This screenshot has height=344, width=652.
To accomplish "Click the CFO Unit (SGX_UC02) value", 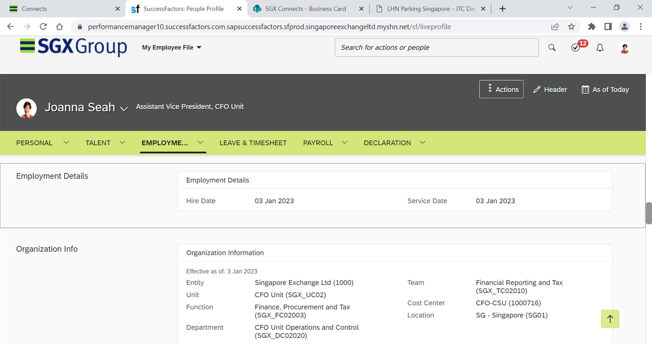I will pyautogui.click(x=291, y=295).
